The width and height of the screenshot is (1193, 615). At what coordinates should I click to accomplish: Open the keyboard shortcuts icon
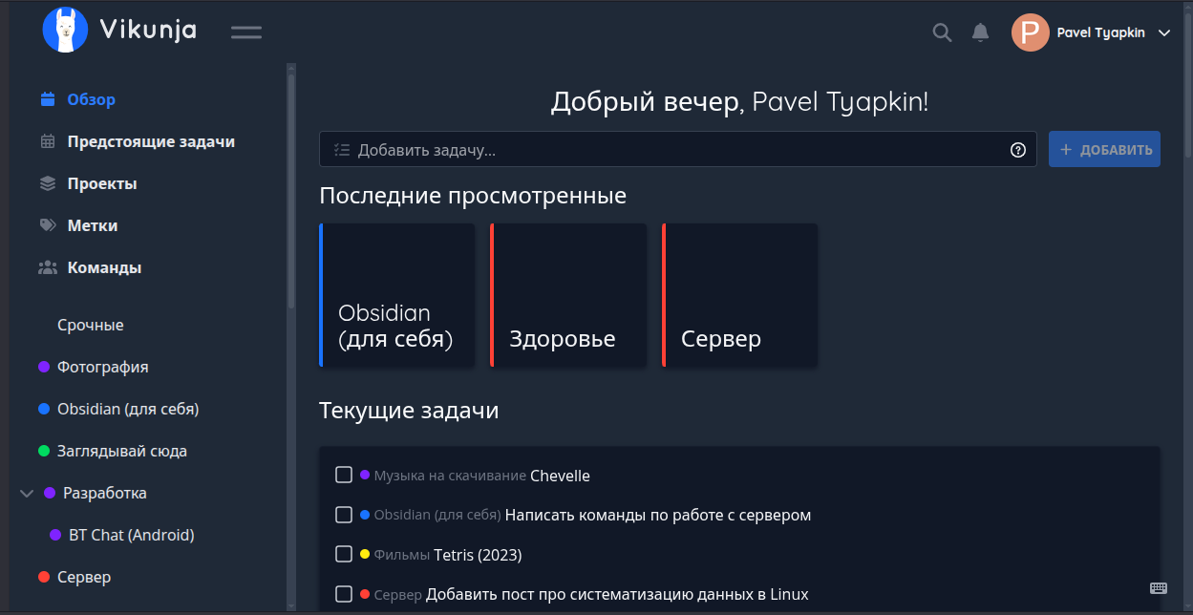click(1159, 587)
